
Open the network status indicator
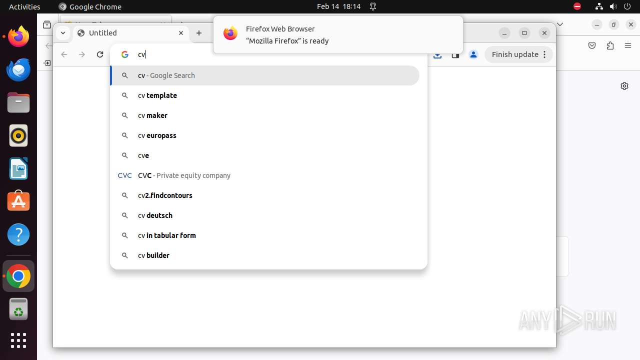[599, 6]
